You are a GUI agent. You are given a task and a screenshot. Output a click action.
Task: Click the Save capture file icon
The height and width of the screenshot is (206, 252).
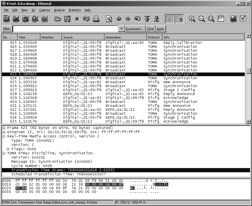(x=67, y=19)
